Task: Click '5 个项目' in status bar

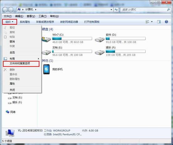Action: click(x=7, y=141)
